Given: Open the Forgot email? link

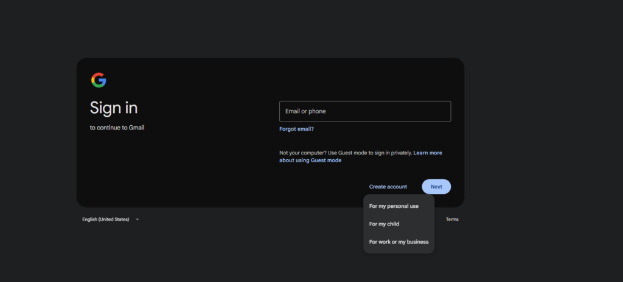Looking at the screenshot, I should tap(296, 129).
